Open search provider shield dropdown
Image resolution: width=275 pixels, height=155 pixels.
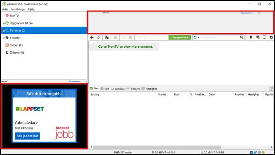pyautogui.click(x=196, y=37)
